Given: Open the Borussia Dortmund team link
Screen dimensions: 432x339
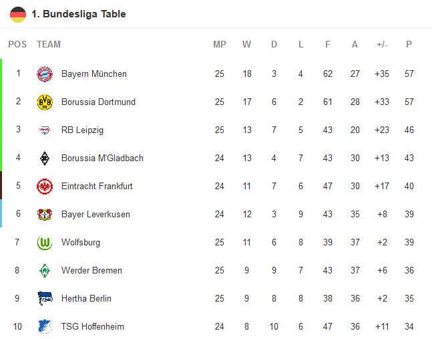Looking at the screenshot, I should 98,102.
